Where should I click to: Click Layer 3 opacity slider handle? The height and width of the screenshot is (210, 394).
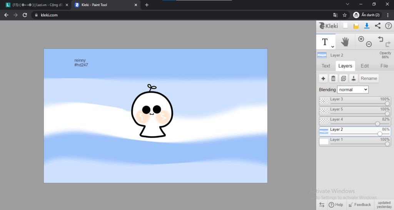(387, 103)
